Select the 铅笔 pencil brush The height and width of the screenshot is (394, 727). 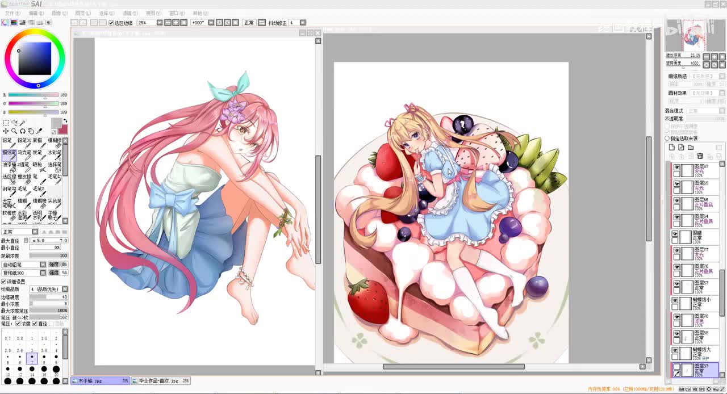click(x=10, y=143)
